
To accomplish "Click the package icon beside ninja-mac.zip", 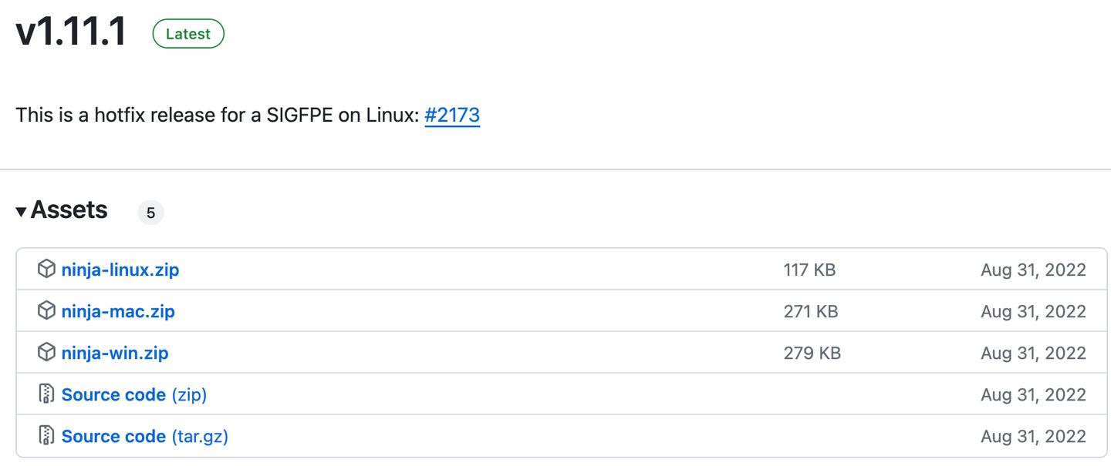I will 46,311.
